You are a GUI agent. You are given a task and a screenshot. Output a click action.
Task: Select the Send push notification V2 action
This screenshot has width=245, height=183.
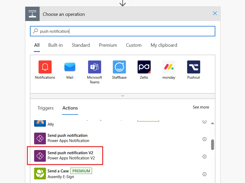click(70, 155)
